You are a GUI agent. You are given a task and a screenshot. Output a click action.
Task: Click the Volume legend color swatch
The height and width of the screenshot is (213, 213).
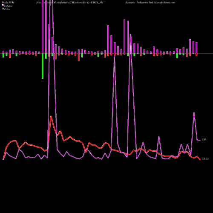click(3, 5)
